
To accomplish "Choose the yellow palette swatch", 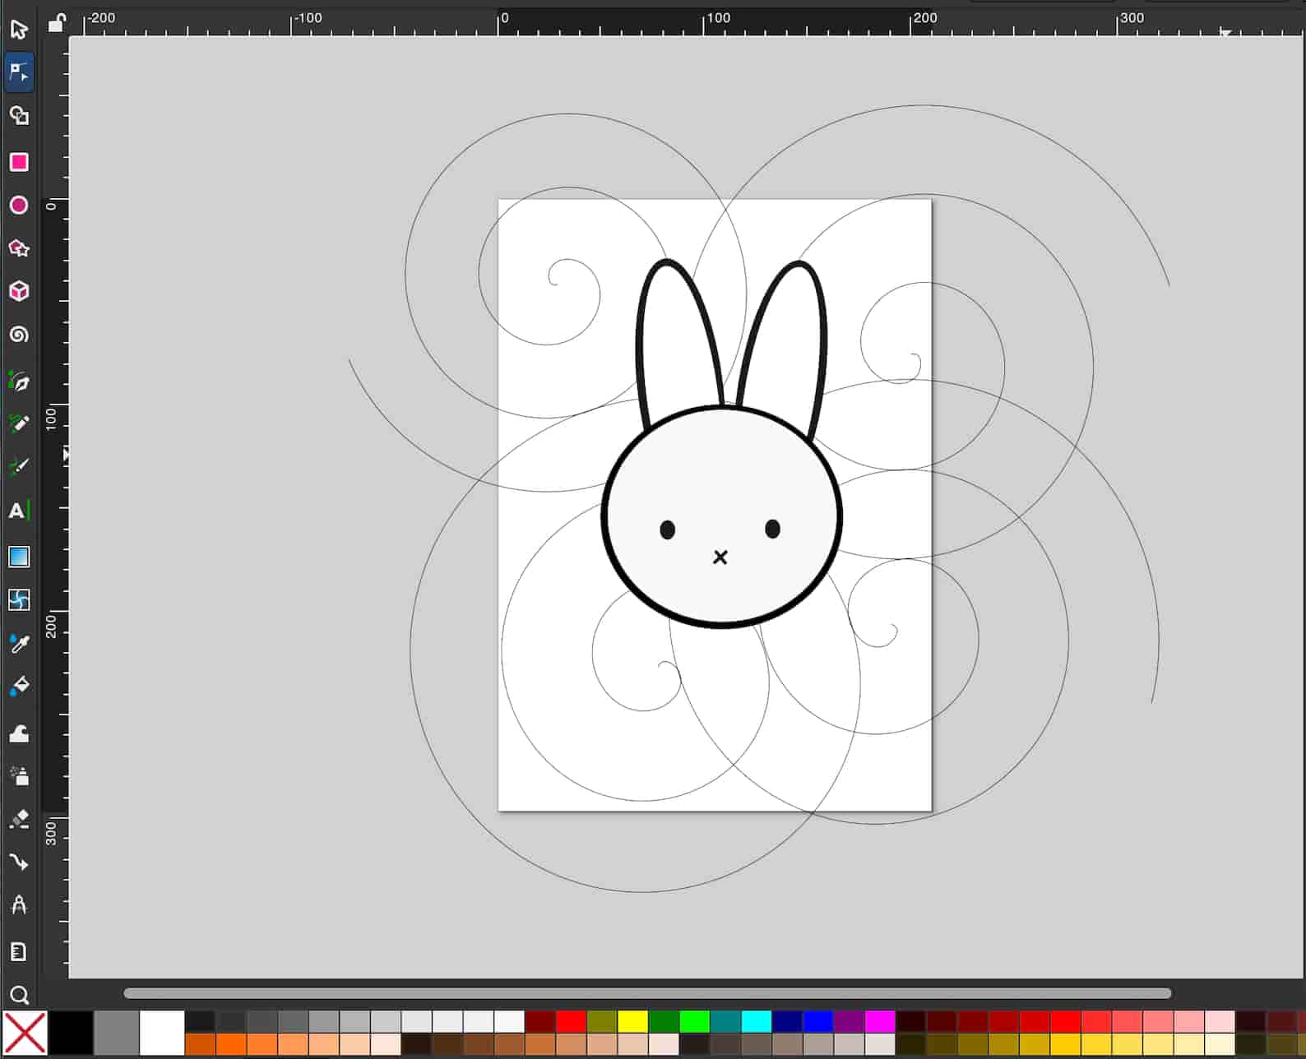I will click(632, 1022).
